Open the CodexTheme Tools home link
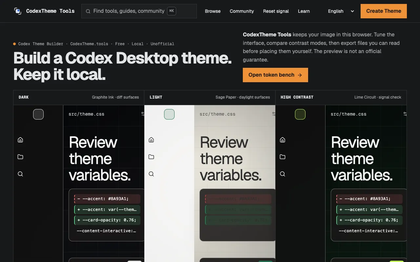420x262 pixels. tap(44, 11)
